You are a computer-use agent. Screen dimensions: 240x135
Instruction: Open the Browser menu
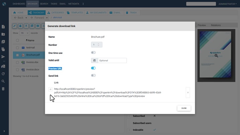32,4
